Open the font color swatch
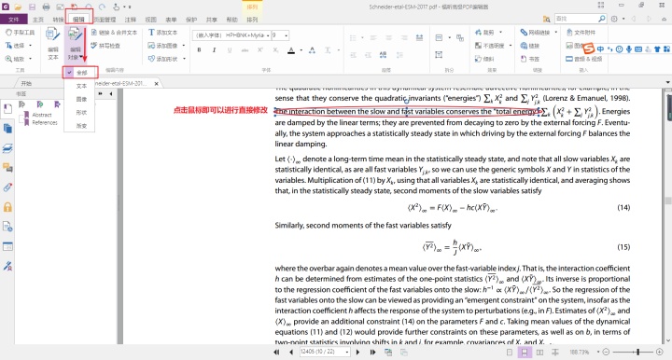Screen dimensions: 672x360 point(291,50)
